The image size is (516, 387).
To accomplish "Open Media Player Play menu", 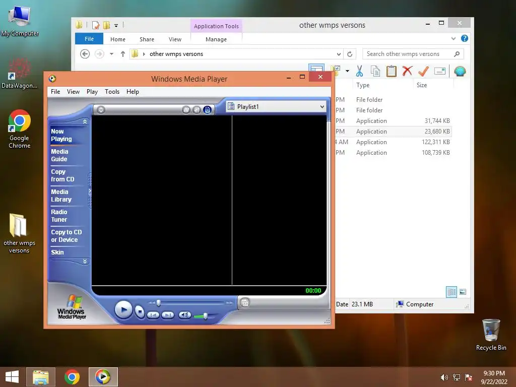I will coord(92,92).
